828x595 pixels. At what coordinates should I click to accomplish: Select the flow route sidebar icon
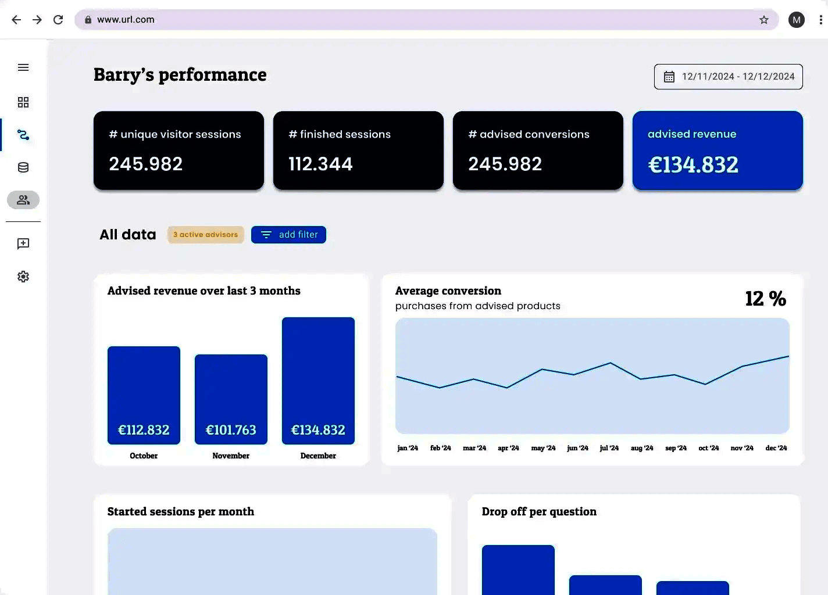23,135
